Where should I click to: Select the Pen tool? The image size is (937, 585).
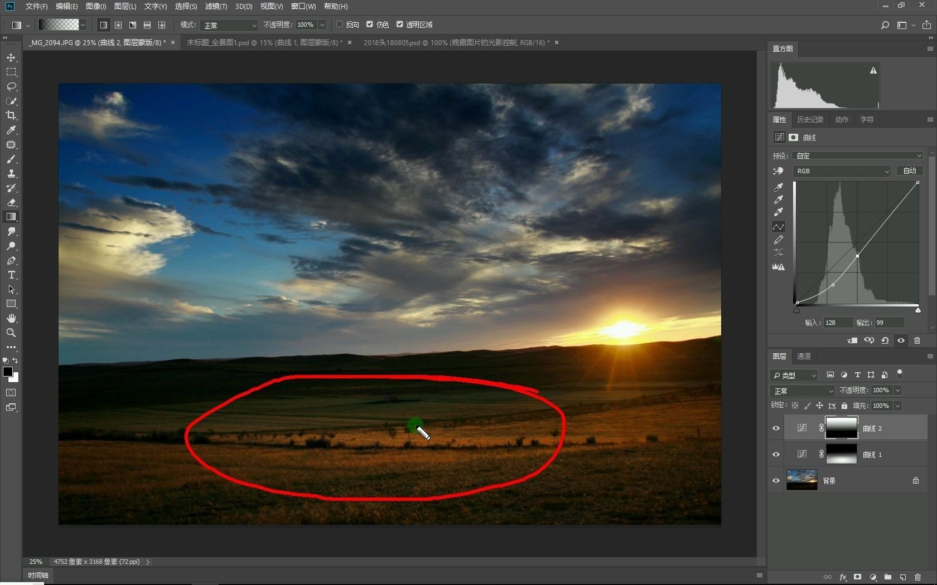[11, 261]
